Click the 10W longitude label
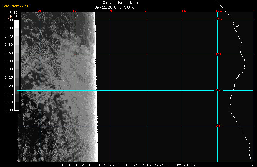Screen dimensions: 257x167 point(76,11)
